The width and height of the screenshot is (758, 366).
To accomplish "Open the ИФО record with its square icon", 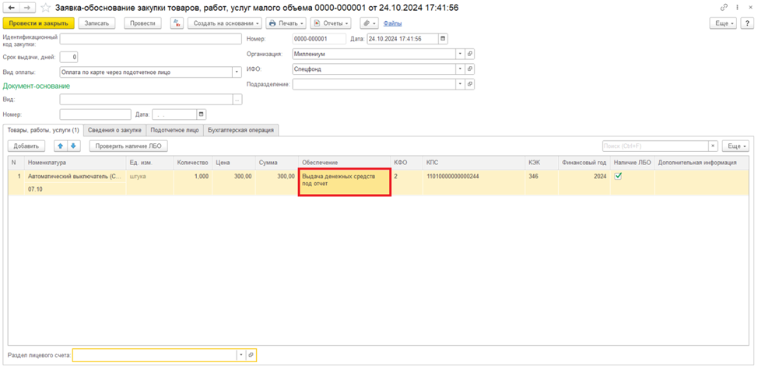I will coord(469,69).
